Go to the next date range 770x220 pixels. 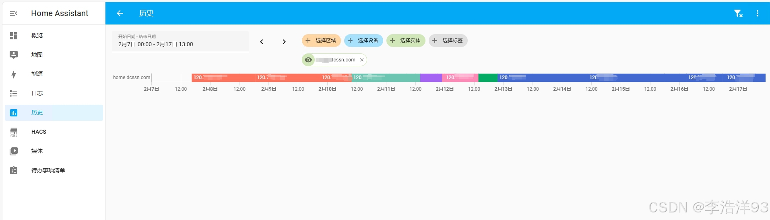284,41
